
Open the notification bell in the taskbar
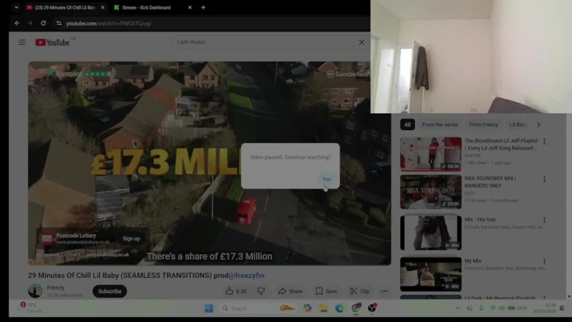point(562,308)
